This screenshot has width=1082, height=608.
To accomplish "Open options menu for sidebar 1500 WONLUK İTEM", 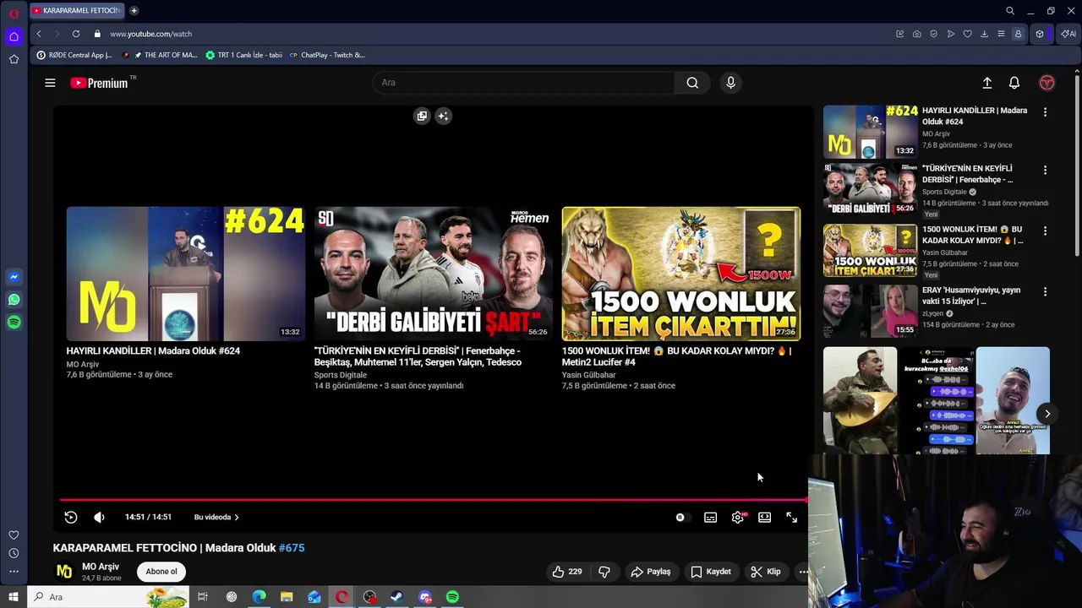I will [1045, 231].
